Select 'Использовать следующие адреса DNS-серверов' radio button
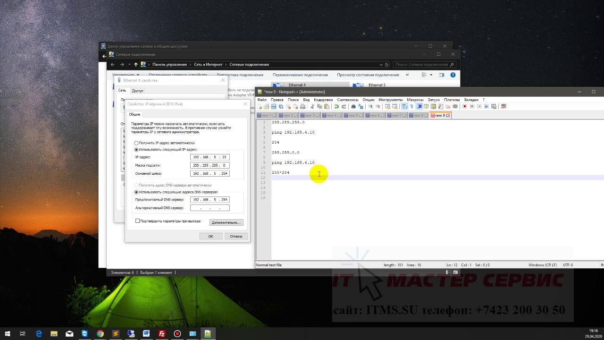This screenshot has height=340, width=604. [x=136, y=192]
